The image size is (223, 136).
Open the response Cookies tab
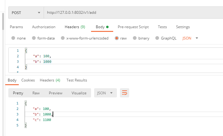tap(28, 80)
